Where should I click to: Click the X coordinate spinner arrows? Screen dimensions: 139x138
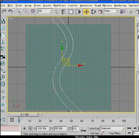50,128
